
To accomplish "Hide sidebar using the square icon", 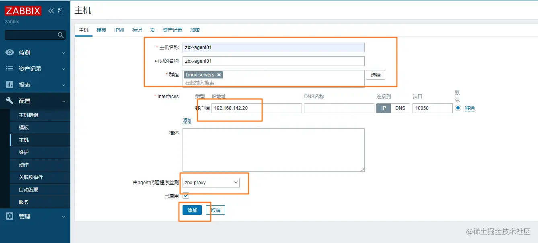I will [x=61, y=11].
